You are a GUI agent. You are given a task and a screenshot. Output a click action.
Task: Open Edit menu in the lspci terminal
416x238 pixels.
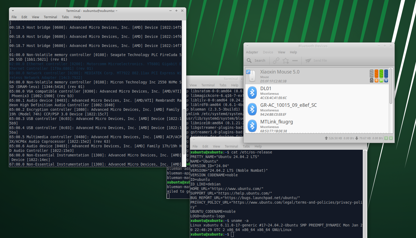pos(24,17)
